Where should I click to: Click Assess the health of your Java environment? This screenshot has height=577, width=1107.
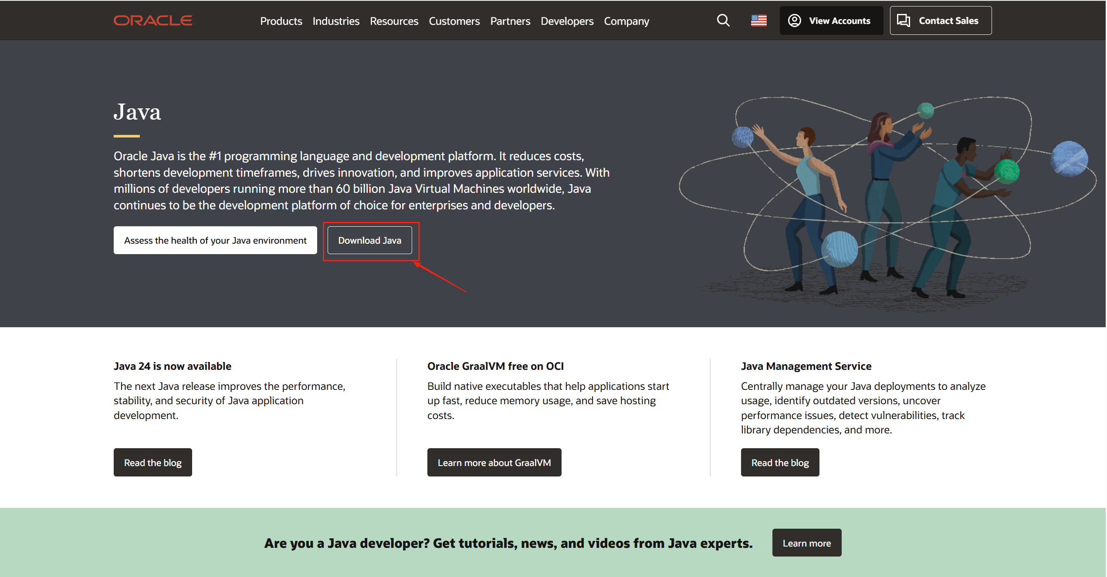click(215, 240)
